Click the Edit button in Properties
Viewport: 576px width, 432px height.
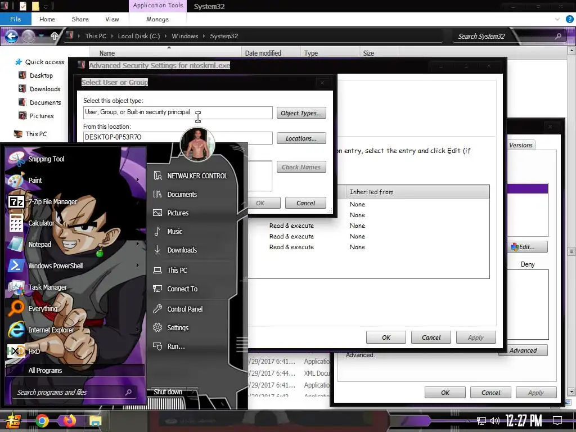point(528,247)
